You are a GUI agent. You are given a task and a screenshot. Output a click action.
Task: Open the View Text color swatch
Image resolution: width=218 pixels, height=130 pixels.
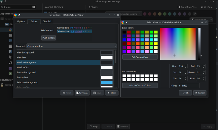107,57
